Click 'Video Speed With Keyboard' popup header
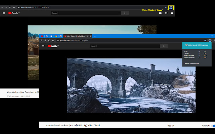The width and height of the screenshot is (215, 134). point(197,45)
